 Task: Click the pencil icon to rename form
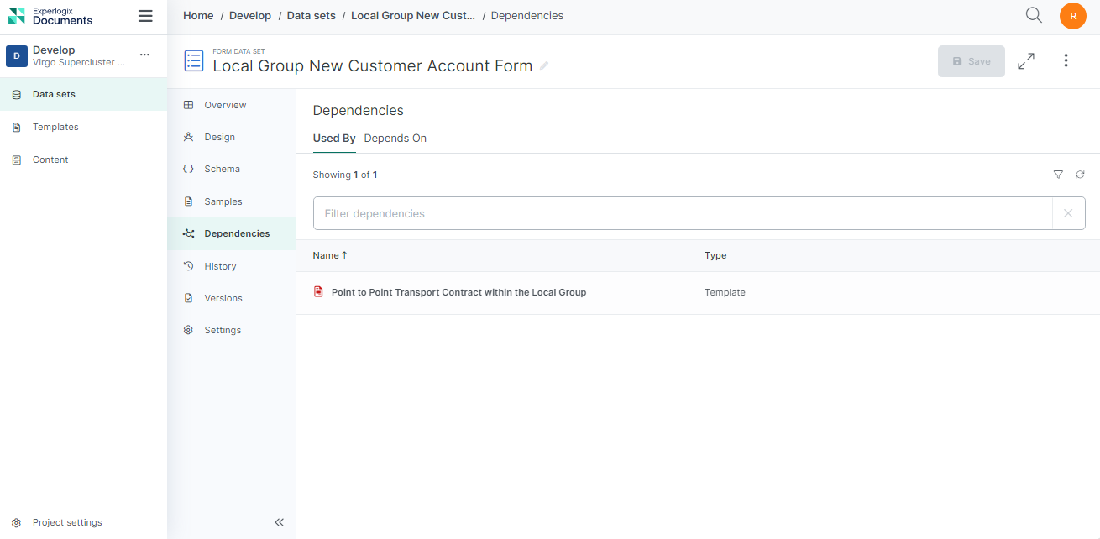tap(544, 65)
